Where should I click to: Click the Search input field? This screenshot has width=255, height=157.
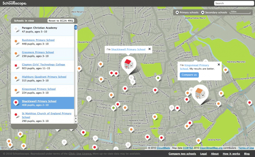(233, 3)
